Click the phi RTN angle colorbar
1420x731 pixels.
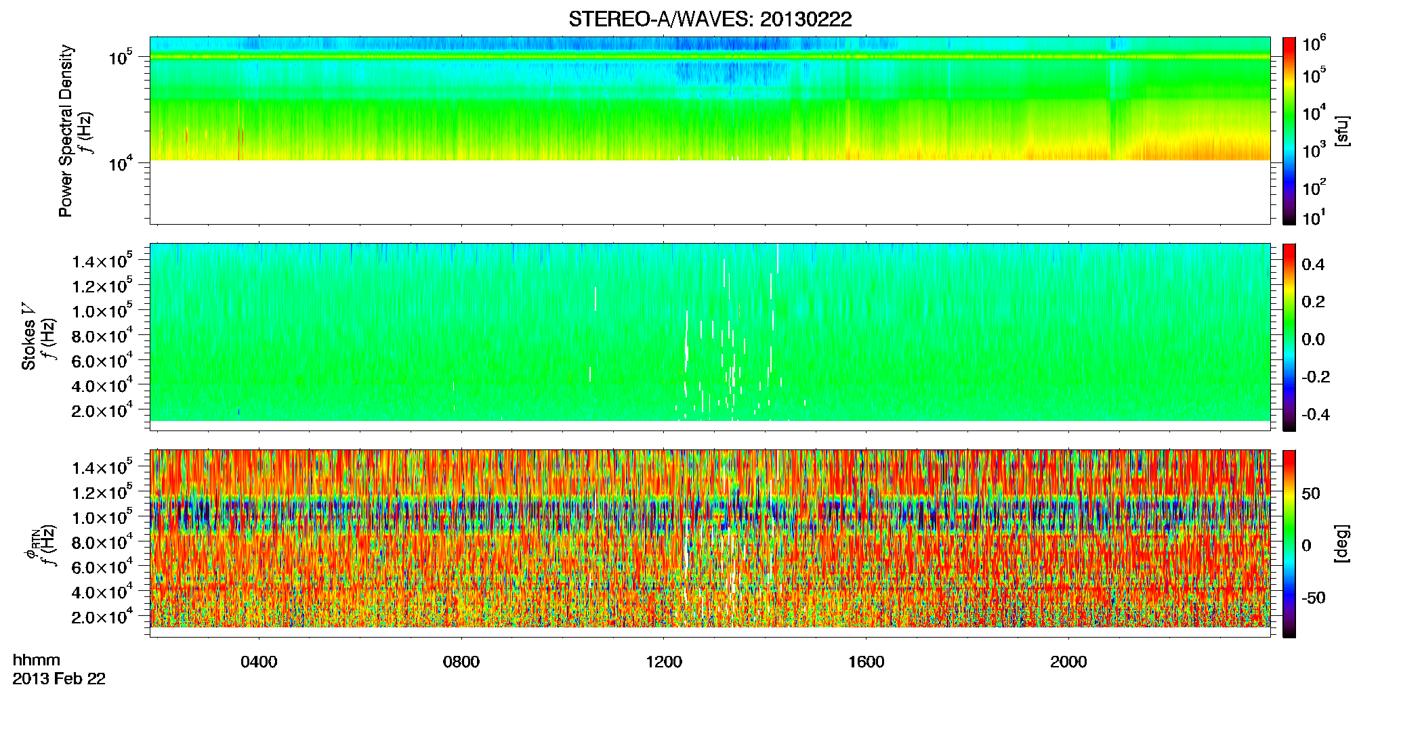tap(1289, 544)
